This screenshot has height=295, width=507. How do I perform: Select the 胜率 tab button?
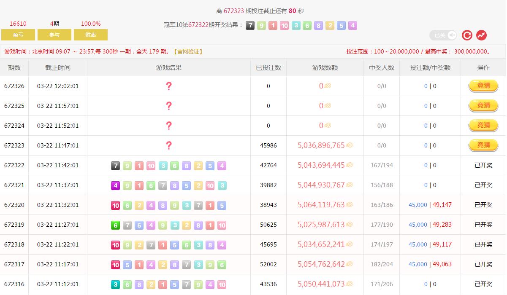point(91,35)
